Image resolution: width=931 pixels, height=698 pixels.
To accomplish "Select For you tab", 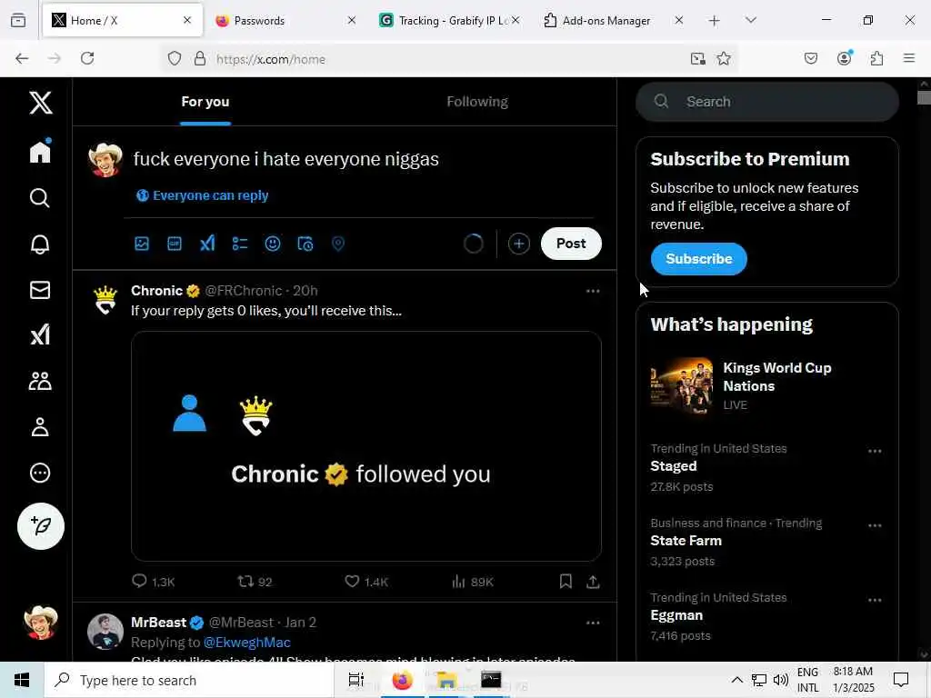I will pos(205,102).
